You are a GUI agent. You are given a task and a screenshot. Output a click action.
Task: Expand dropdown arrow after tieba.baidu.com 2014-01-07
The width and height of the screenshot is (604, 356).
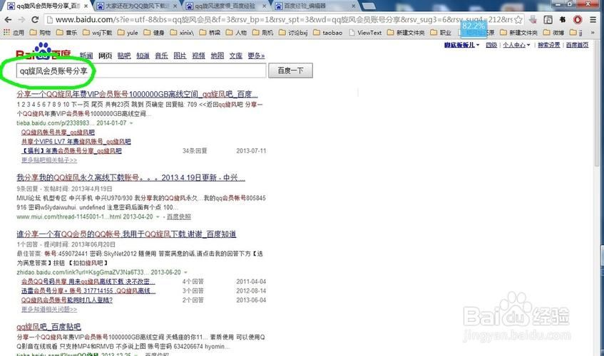[x=131, y=123]
